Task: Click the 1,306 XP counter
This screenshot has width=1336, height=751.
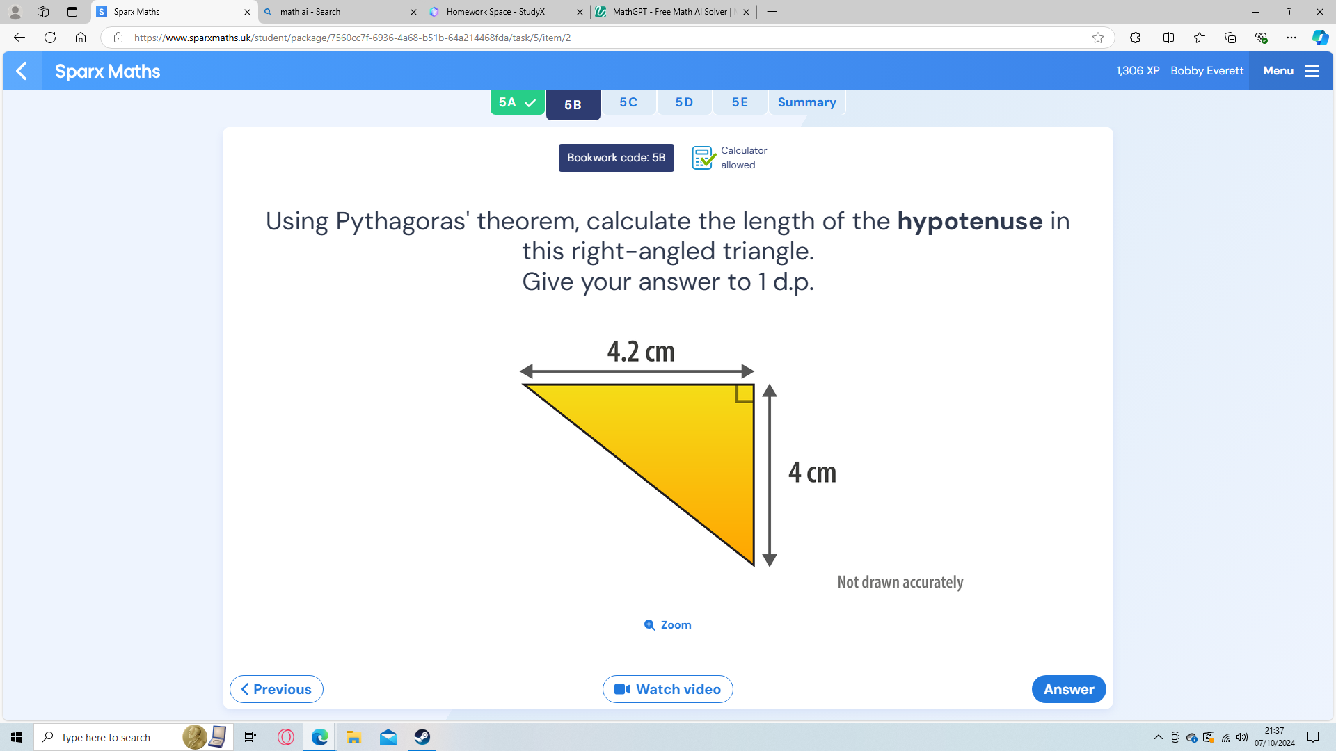Action: [x=1138, y=71]
